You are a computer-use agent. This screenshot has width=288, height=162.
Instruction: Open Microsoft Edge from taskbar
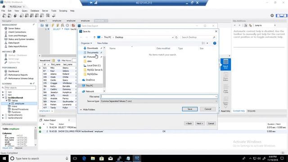coord(84,158)
